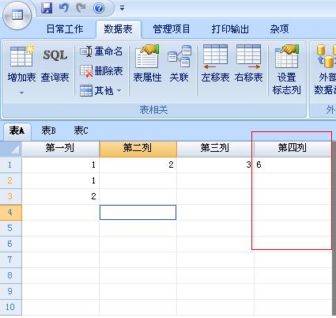The height and width of the screenshot is (318, 336).
Task: Click the 删除表 delete table button
Action: 101,71
